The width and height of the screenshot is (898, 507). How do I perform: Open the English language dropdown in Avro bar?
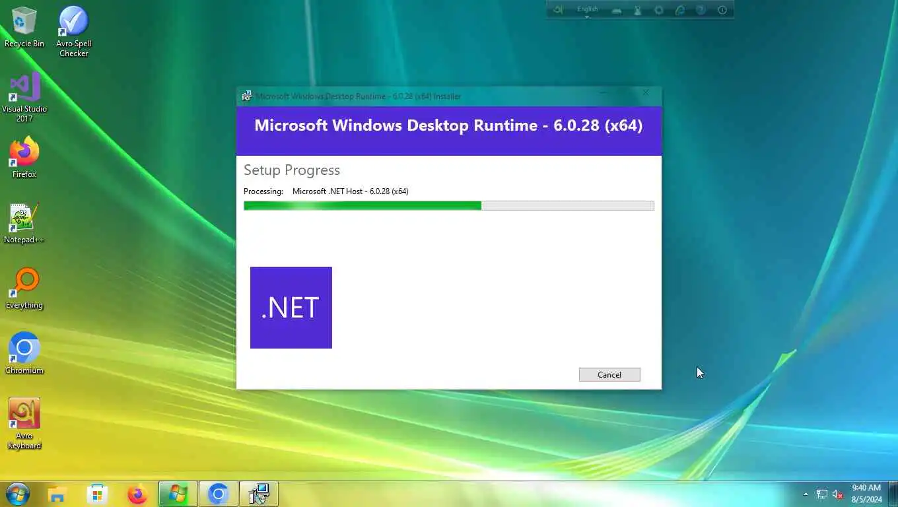click(x=587, y=11)
